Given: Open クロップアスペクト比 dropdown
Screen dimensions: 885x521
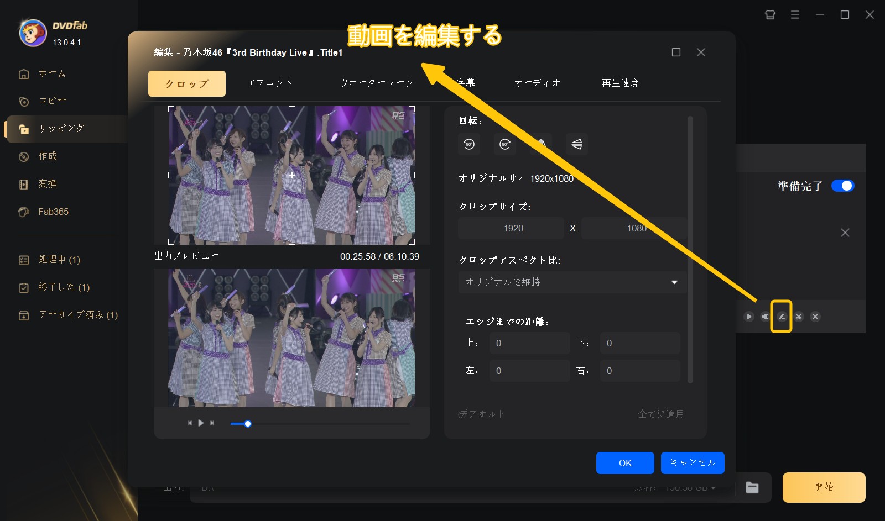Looking at the screenshot, I should [572, 282].
